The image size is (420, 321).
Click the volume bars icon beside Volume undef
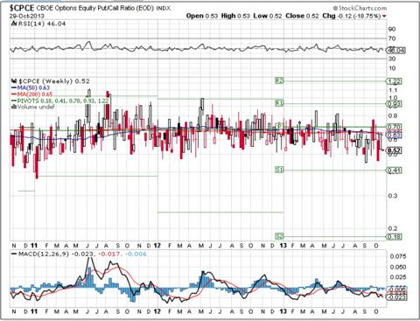click(14, 107)
